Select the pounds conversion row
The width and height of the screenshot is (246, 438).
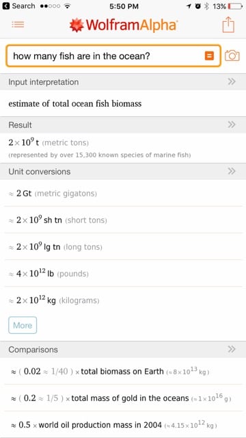click(123, 274)
